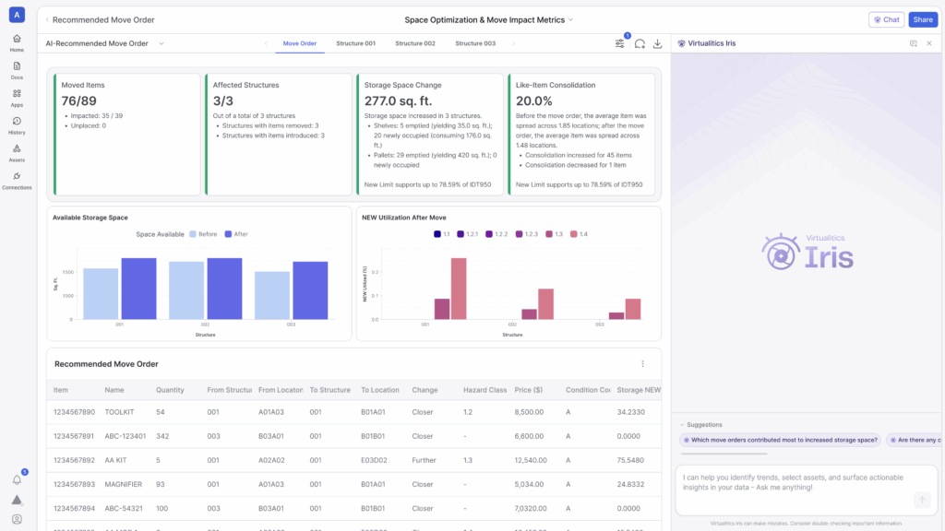This screenshot has width=945, height=531.
Task: Toggle the 1.2.1 legend series
Action: click(x=468, y=234)
